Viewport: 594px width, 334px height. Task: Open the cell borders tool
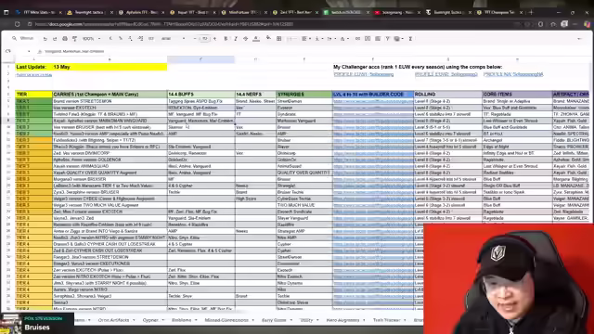tap(278, 39)
